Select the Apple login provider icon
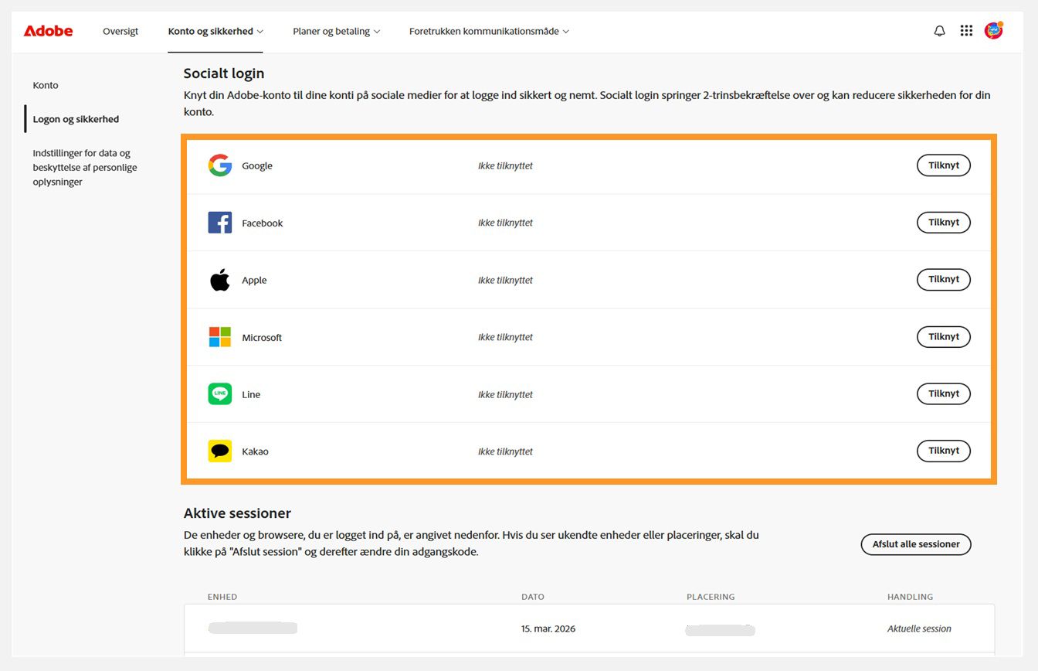This screenshot has height=671, width=1038. pos(219,279)
